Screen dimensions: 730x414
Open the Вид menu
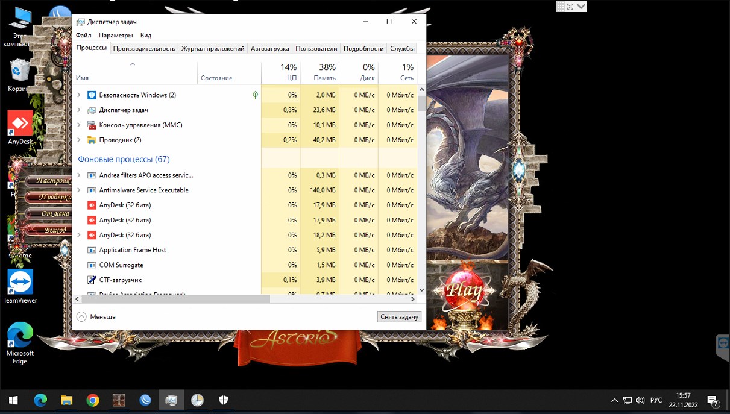(x=146, y=36)
